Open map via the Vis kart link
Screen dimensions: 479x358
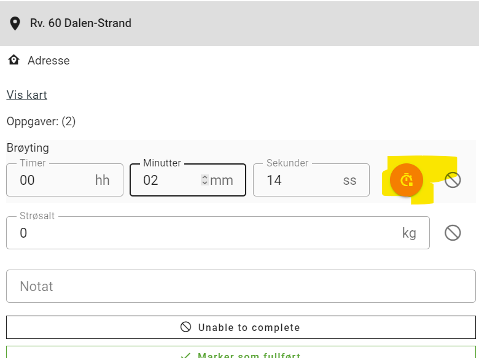(27, 95)
